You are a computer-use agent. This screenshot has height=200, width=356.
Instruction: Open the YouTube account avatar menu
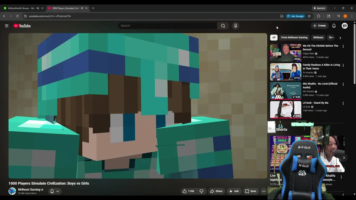click(x=345, y=26)
